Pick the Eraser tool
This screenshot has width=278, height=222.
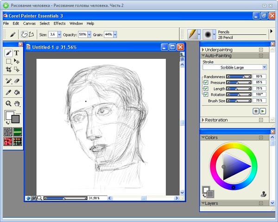(x=17, y=81)
